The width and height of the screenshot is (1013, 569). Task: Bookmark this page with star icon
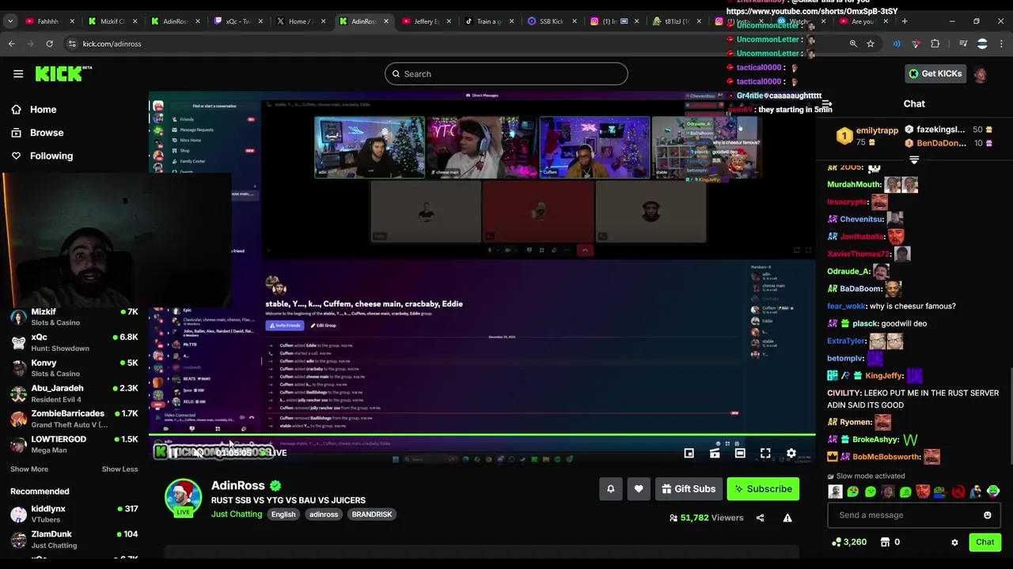tap(871, 43)
